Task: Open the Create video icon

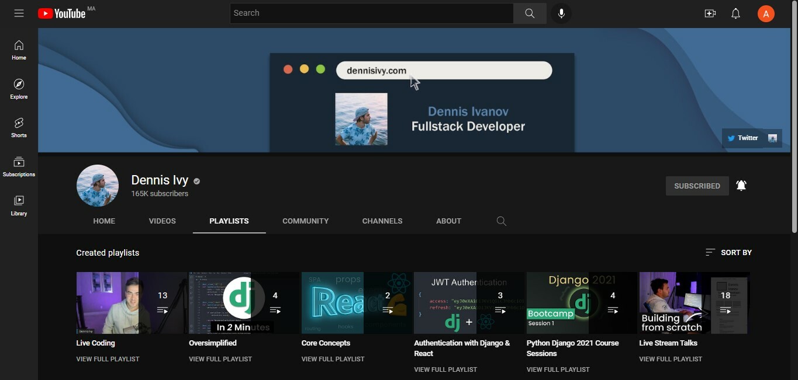Action: point(710,13)
